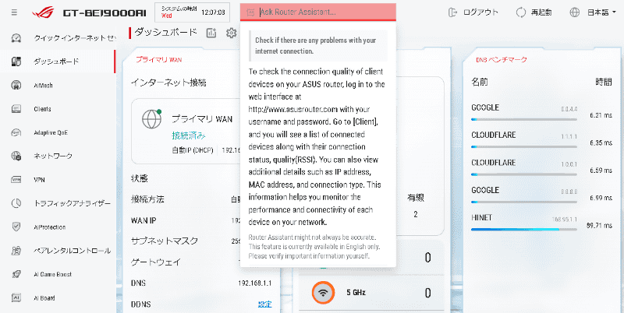624x313 pixels.
Task: Click the add widget icon next to ダッシュボード
Action: coord(211,33)
